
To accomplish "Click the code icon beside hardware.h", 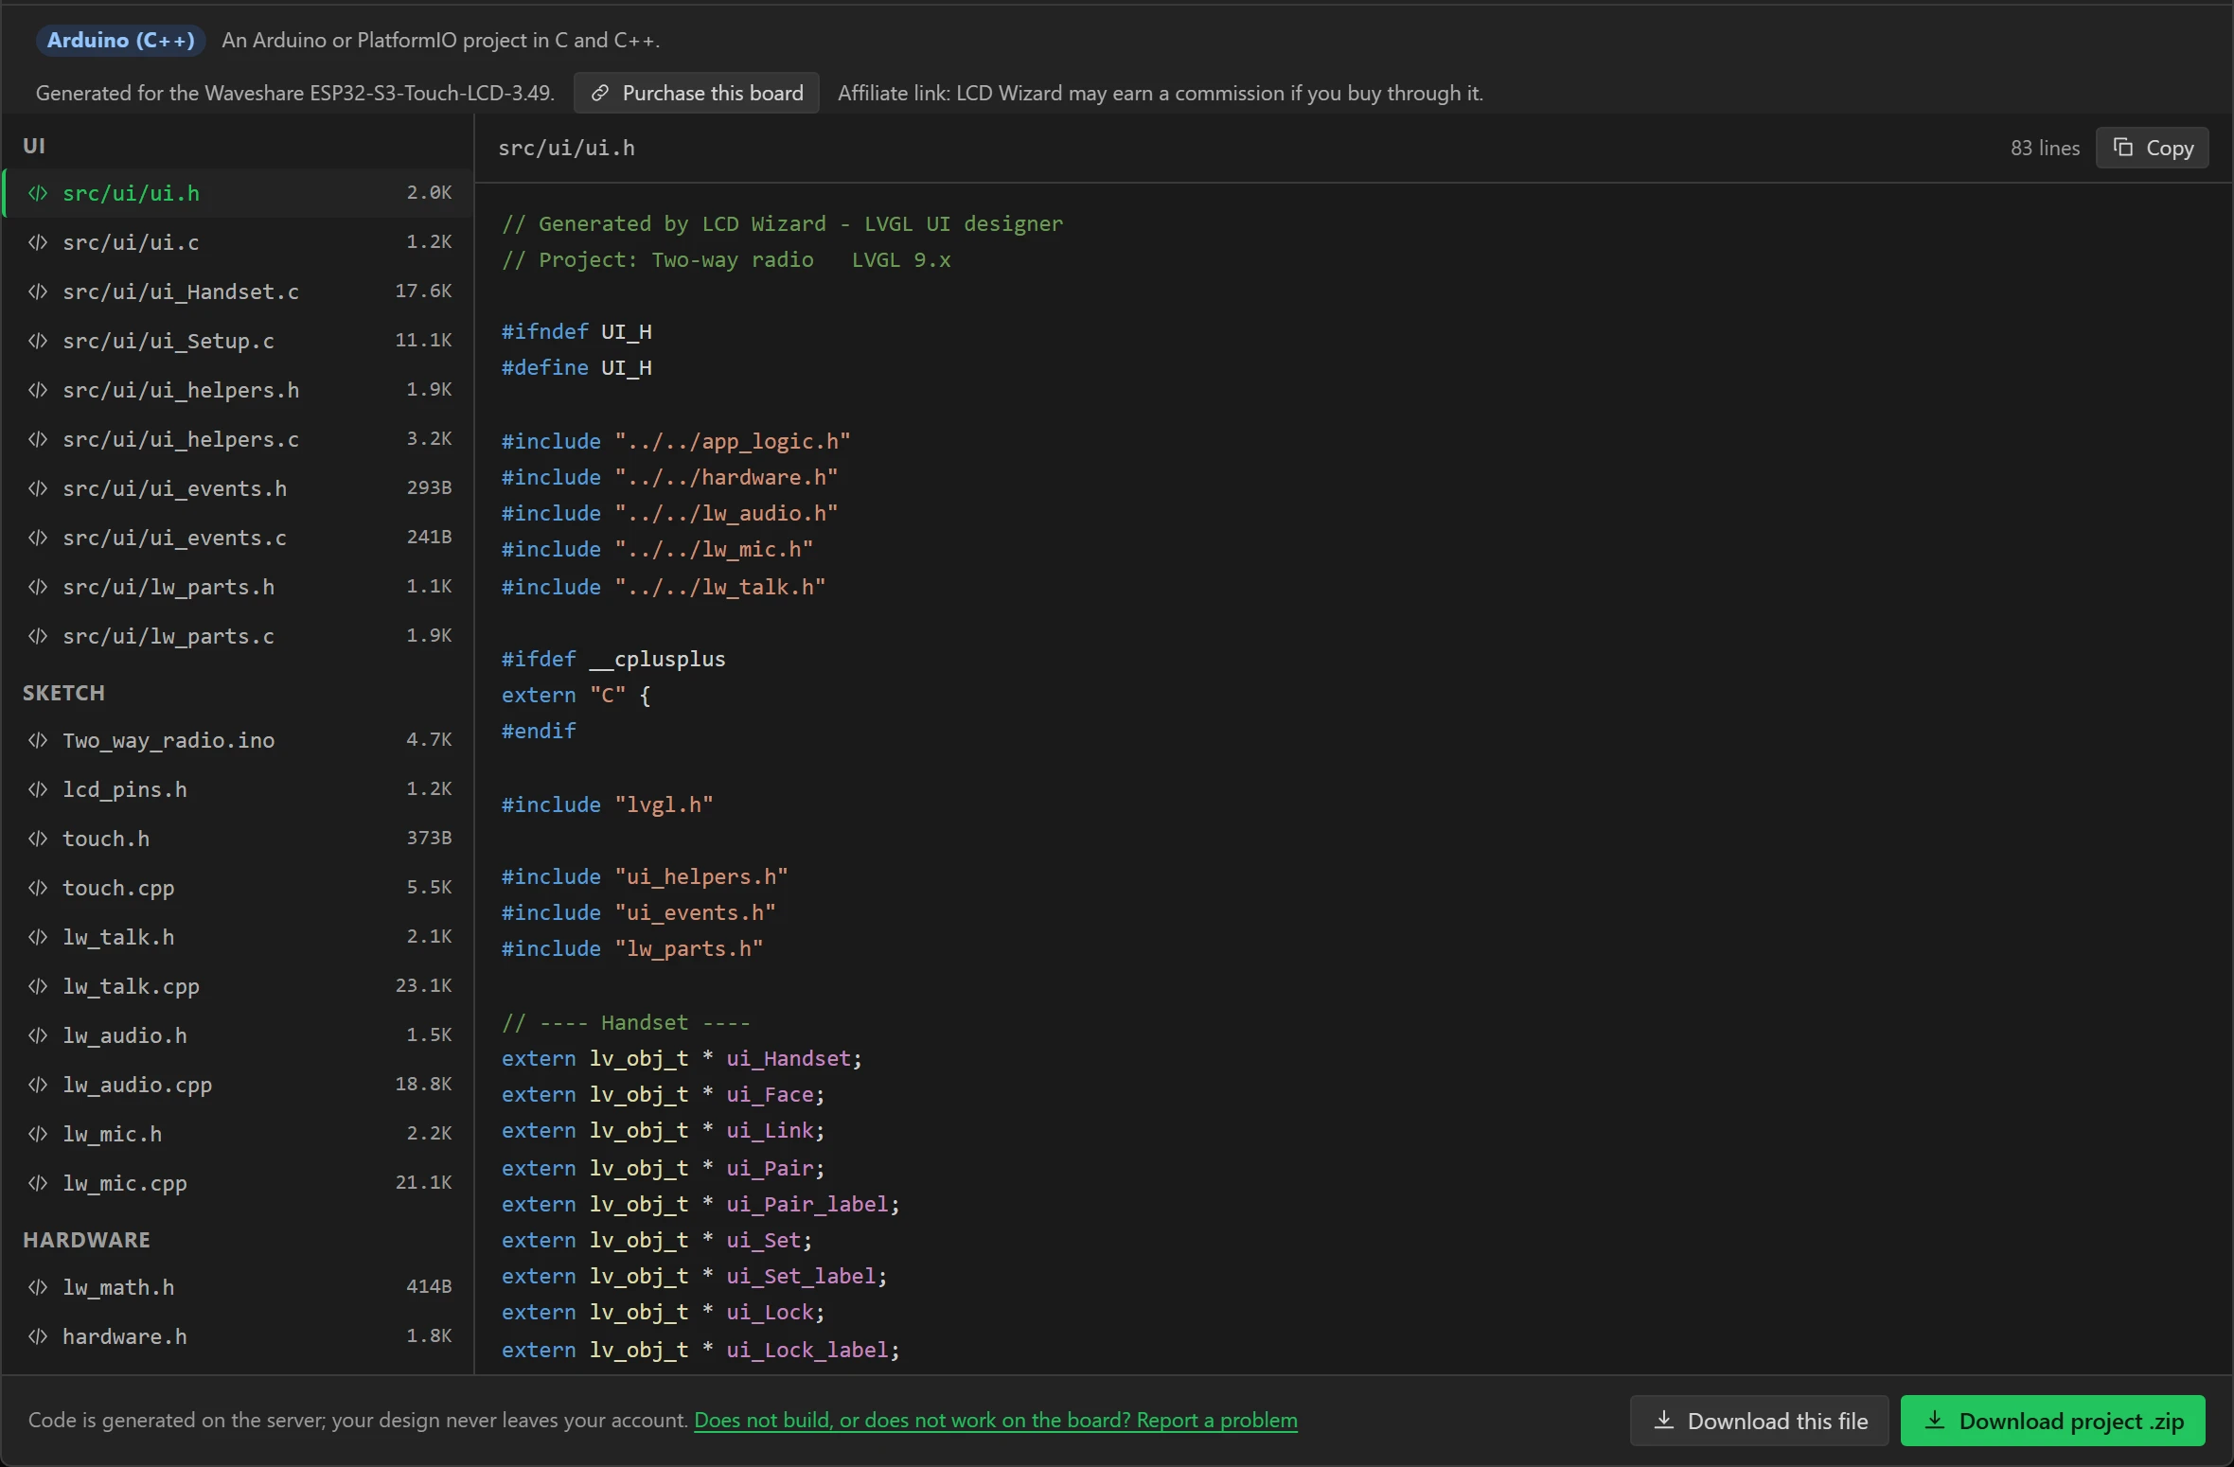I will pyautogui.click(x=38, y=1336).
